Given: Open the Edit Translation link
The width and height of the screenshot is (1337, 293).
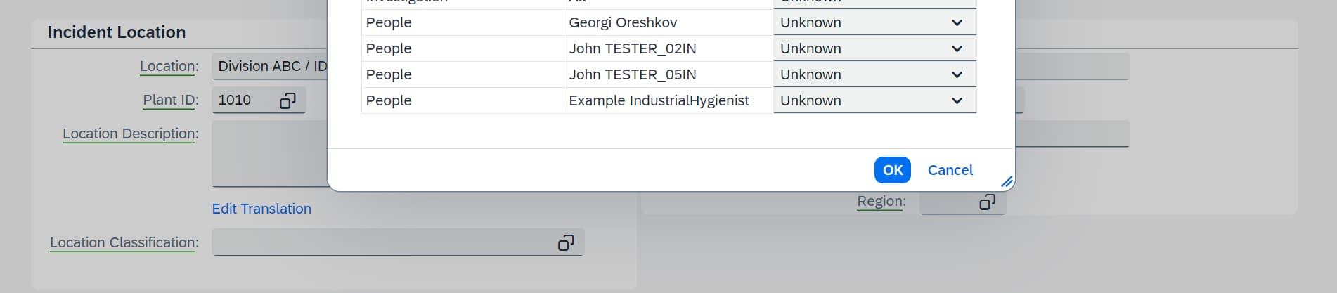Looking at the screenshot, I should (x=261, y=209).
